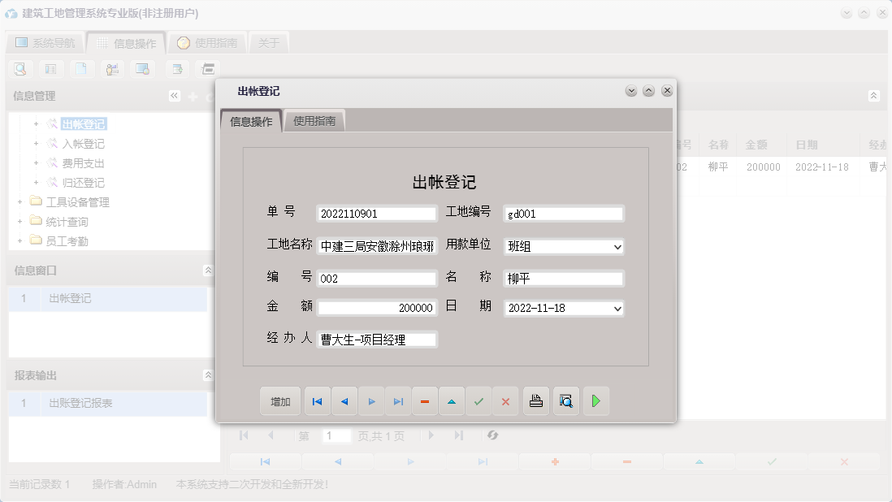Click inside the 单号 input field
The height and width of the screenshot is (502, 892).
point(376,214)
